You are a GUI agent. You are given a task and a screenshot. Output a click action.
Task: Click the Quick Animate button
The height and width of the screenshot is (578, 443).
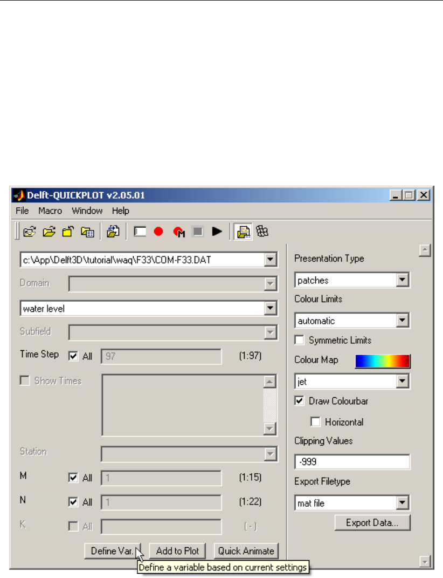coord(246,551)
